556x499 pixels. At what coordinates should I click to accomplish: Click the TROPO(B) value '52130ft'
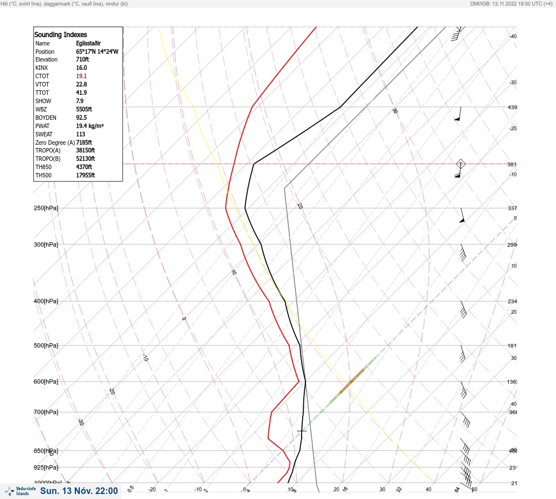(85, 159)
